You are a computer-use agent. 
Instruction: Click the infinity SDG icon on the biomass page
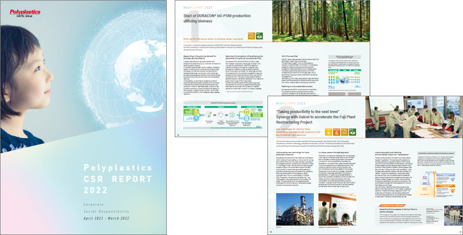251,36
